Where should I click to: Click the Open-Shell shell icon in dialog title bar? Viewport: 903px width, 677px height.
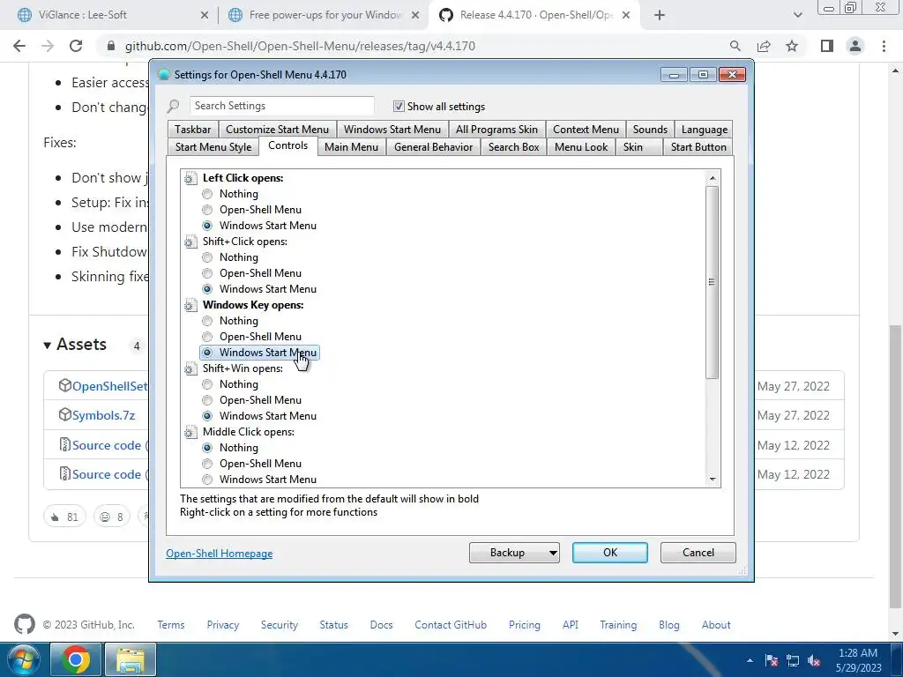pos(163,74)
